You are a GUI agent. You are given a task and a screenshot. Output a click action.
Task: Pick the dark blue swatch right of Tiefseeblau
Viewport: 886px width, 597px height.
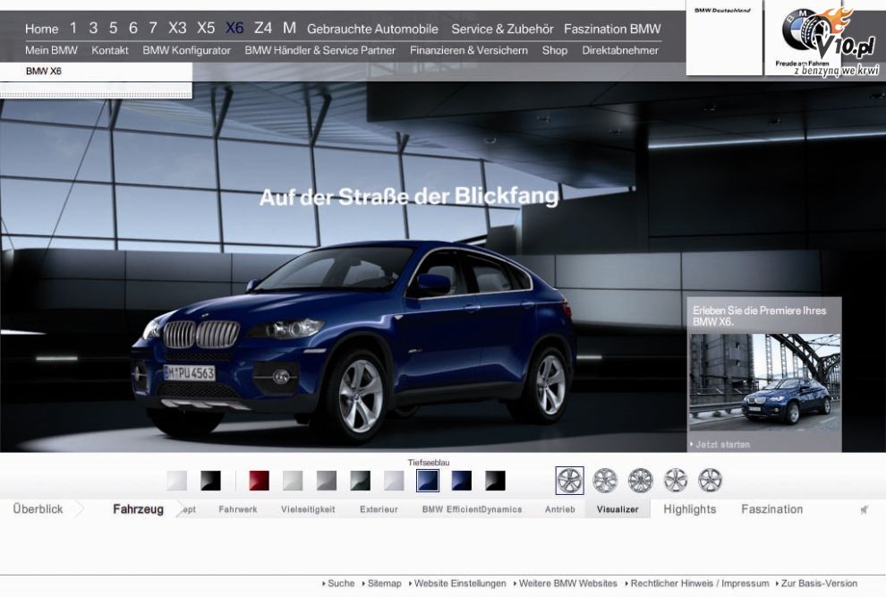coord(462,481)
